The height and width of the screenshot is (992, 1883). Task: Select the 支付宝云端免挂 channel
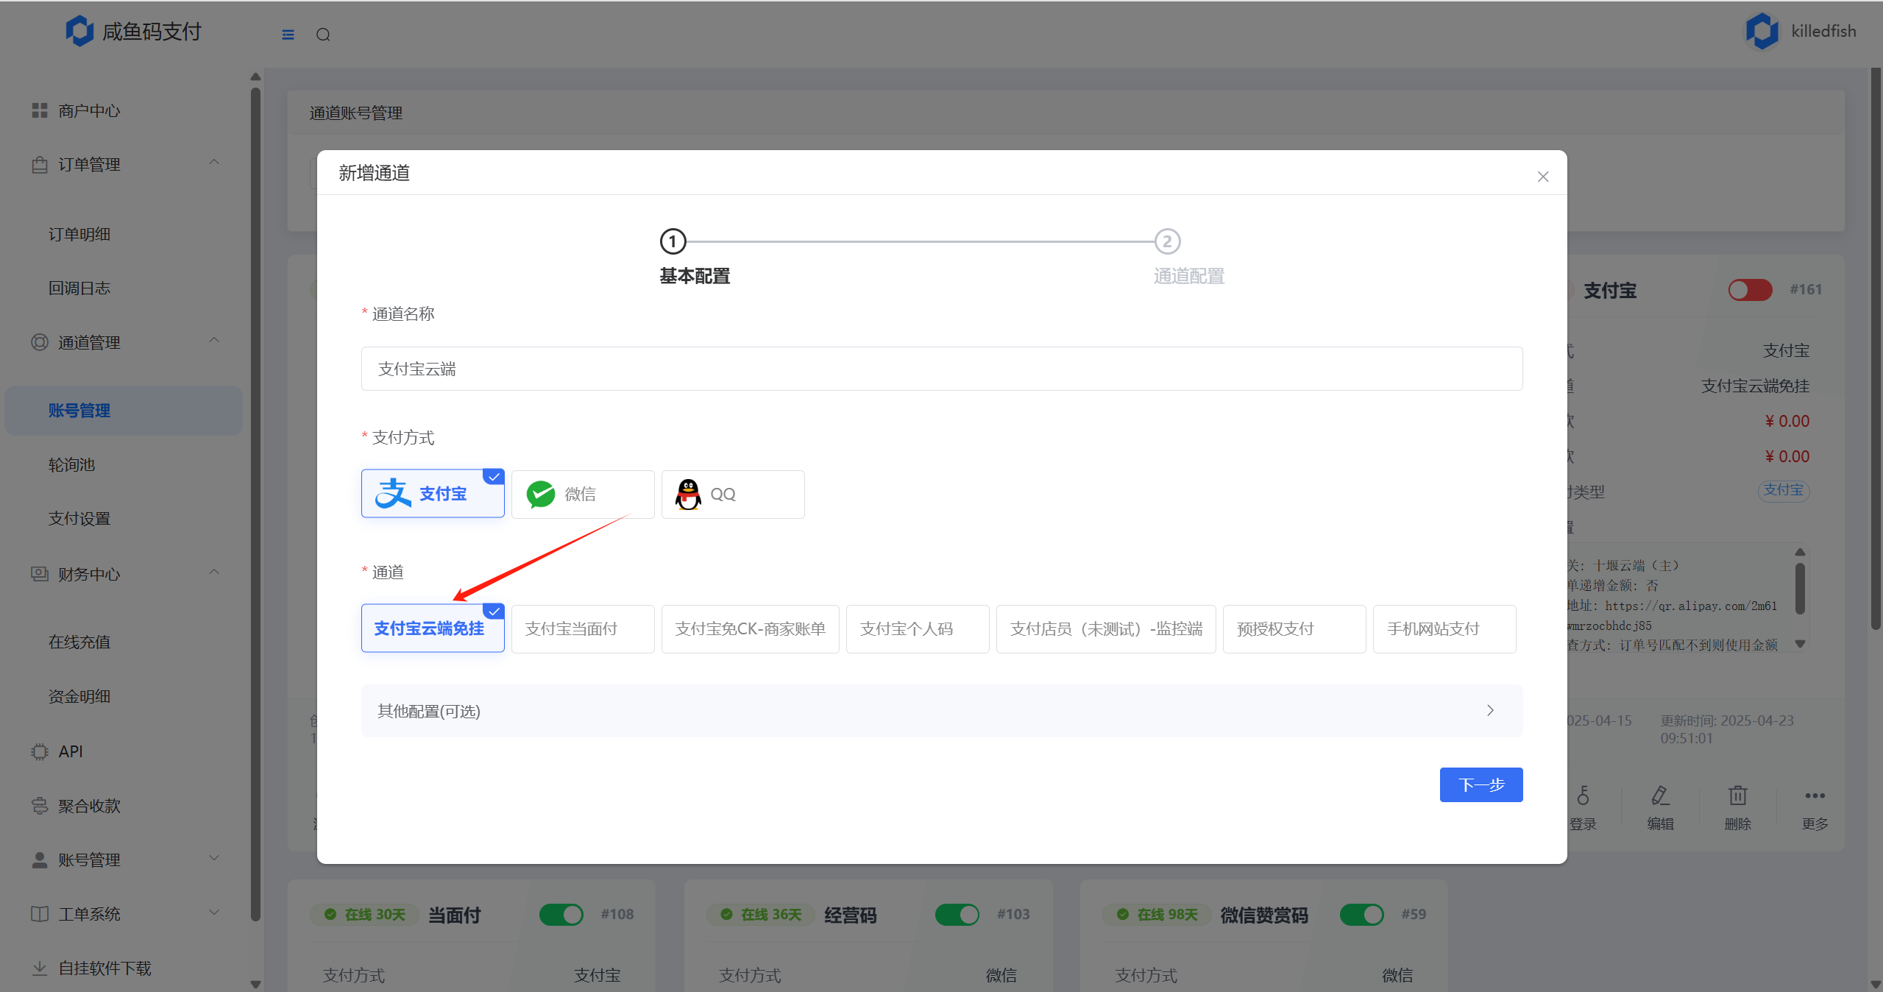click(x=433, y=628)
